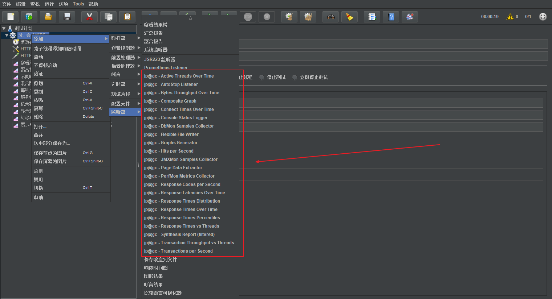Click the Copy toolbar icon
The width and height of the screenshot is (552, 299).
pyautogui.click(x=109, y=17)
